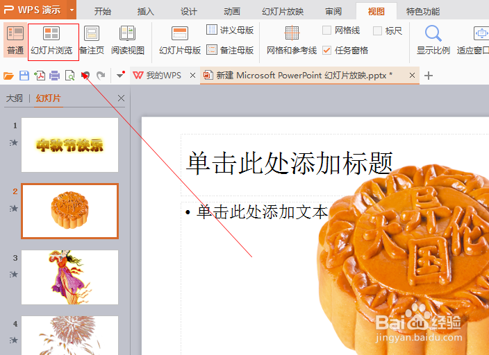
Task: Open Slide Master (幻灯片母版)
Action: tap(180, 40)
